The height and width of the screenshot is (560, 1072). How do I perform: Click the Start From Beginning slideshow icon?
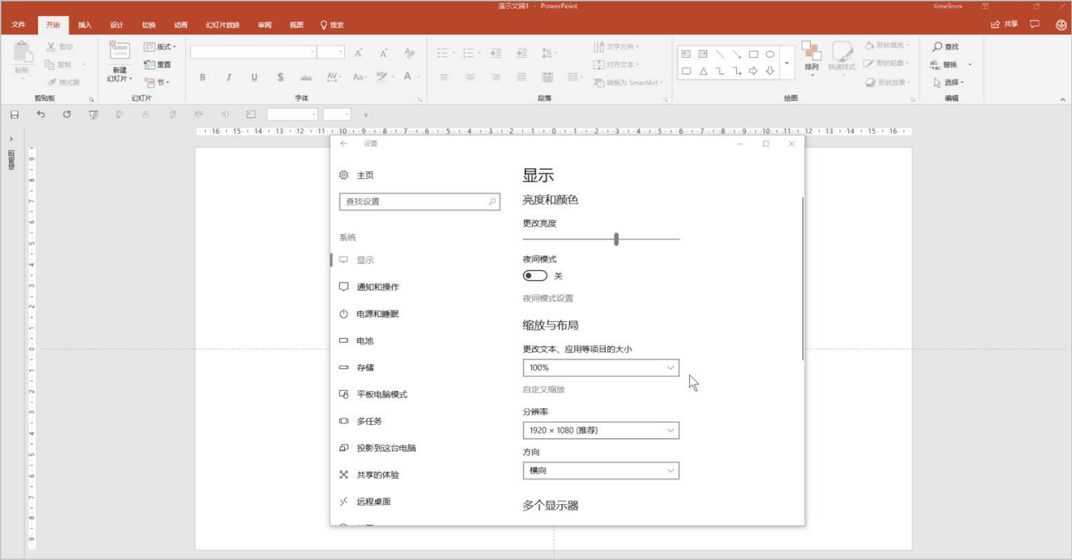93,114
